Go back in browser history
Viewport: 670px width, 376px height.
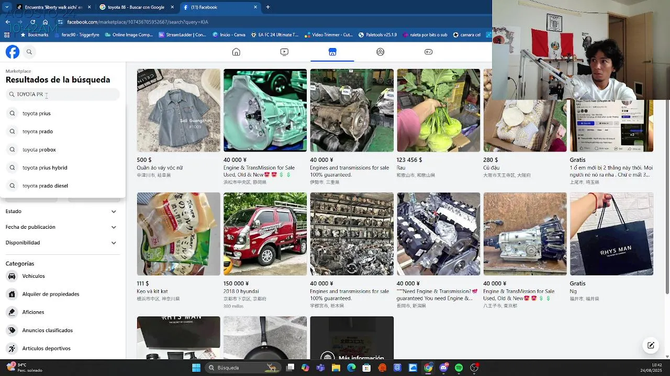8,22
